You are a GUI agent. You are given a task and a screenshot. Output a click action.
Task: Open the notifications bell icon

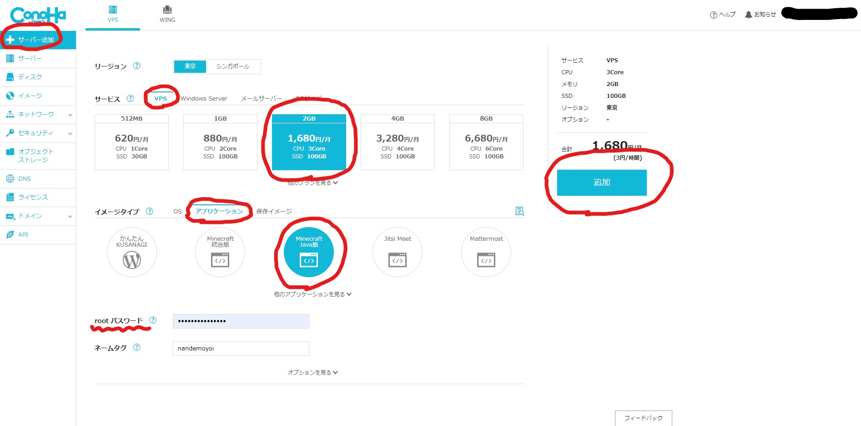(748, 15)
